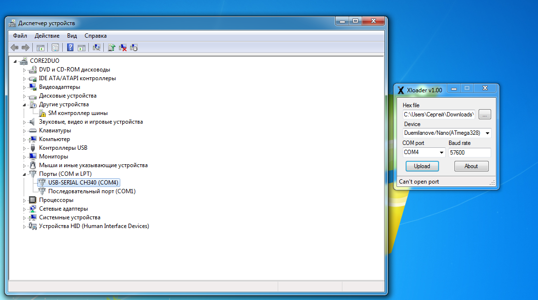Click the Disable device toolbar icon with down arrow
Screen dimensions: 538x300
pyautogui.click(x=134, y=48)
